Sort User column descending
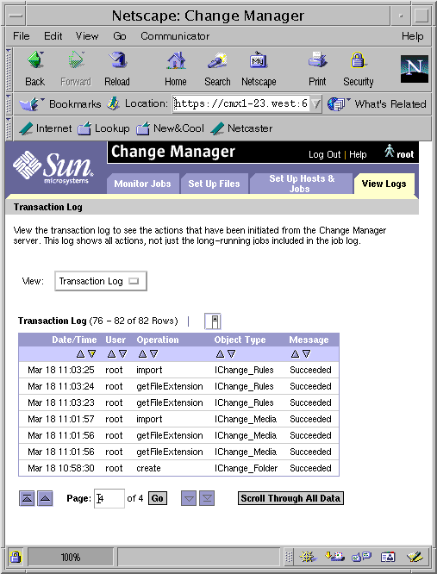The width and height of the screenshot is (437, 574). tap(123, 354)
